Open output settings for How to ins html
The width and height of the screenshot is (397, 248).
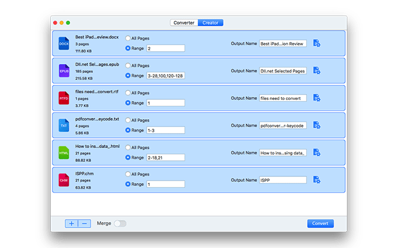[317, 152]
